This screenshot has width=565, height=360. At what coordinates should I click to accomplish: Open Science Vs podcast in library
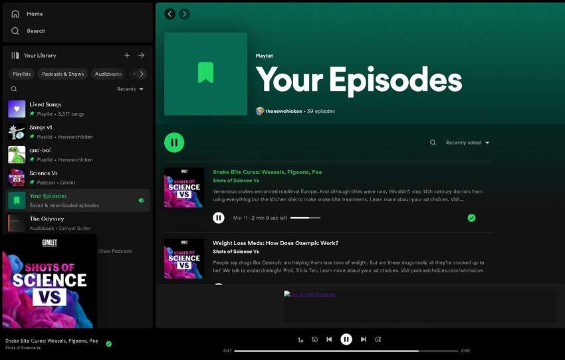tap(78, 177)
